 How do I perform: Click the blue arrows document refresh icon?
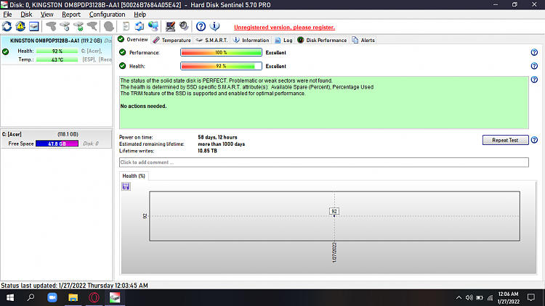tap(140, 26)
